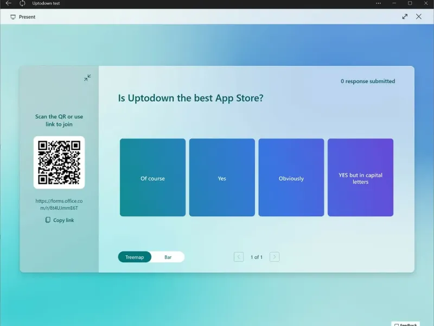This screenshot has width=434, height=326.
Task: Maximize the Uptodown test window
Action: click(x=410, y=3)
